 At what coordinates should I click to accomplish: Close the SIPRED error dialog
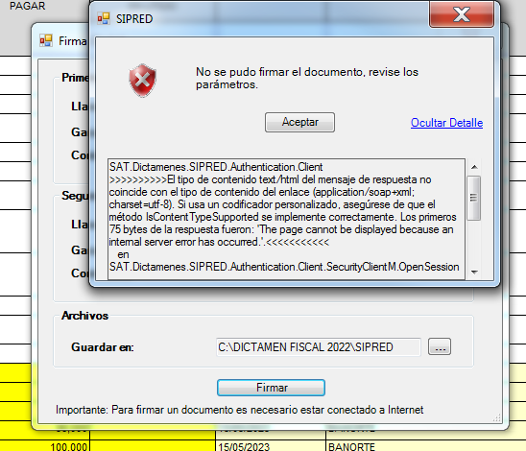[x=462, y=14]
